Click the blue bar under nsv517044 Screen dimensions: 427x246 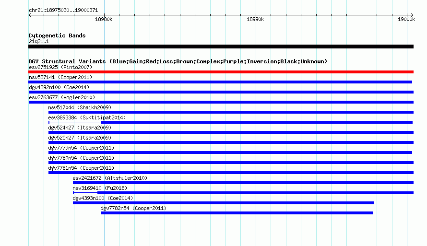pyautogui.click(x=231, y=112)
